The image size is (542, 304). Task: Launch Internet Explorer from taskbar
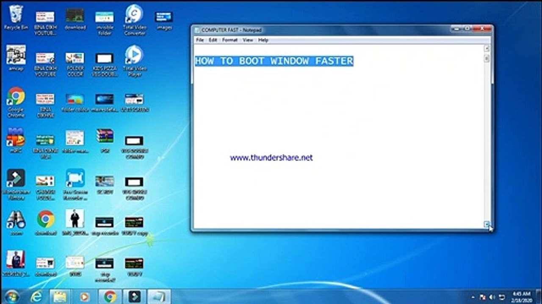click(36, 296)
